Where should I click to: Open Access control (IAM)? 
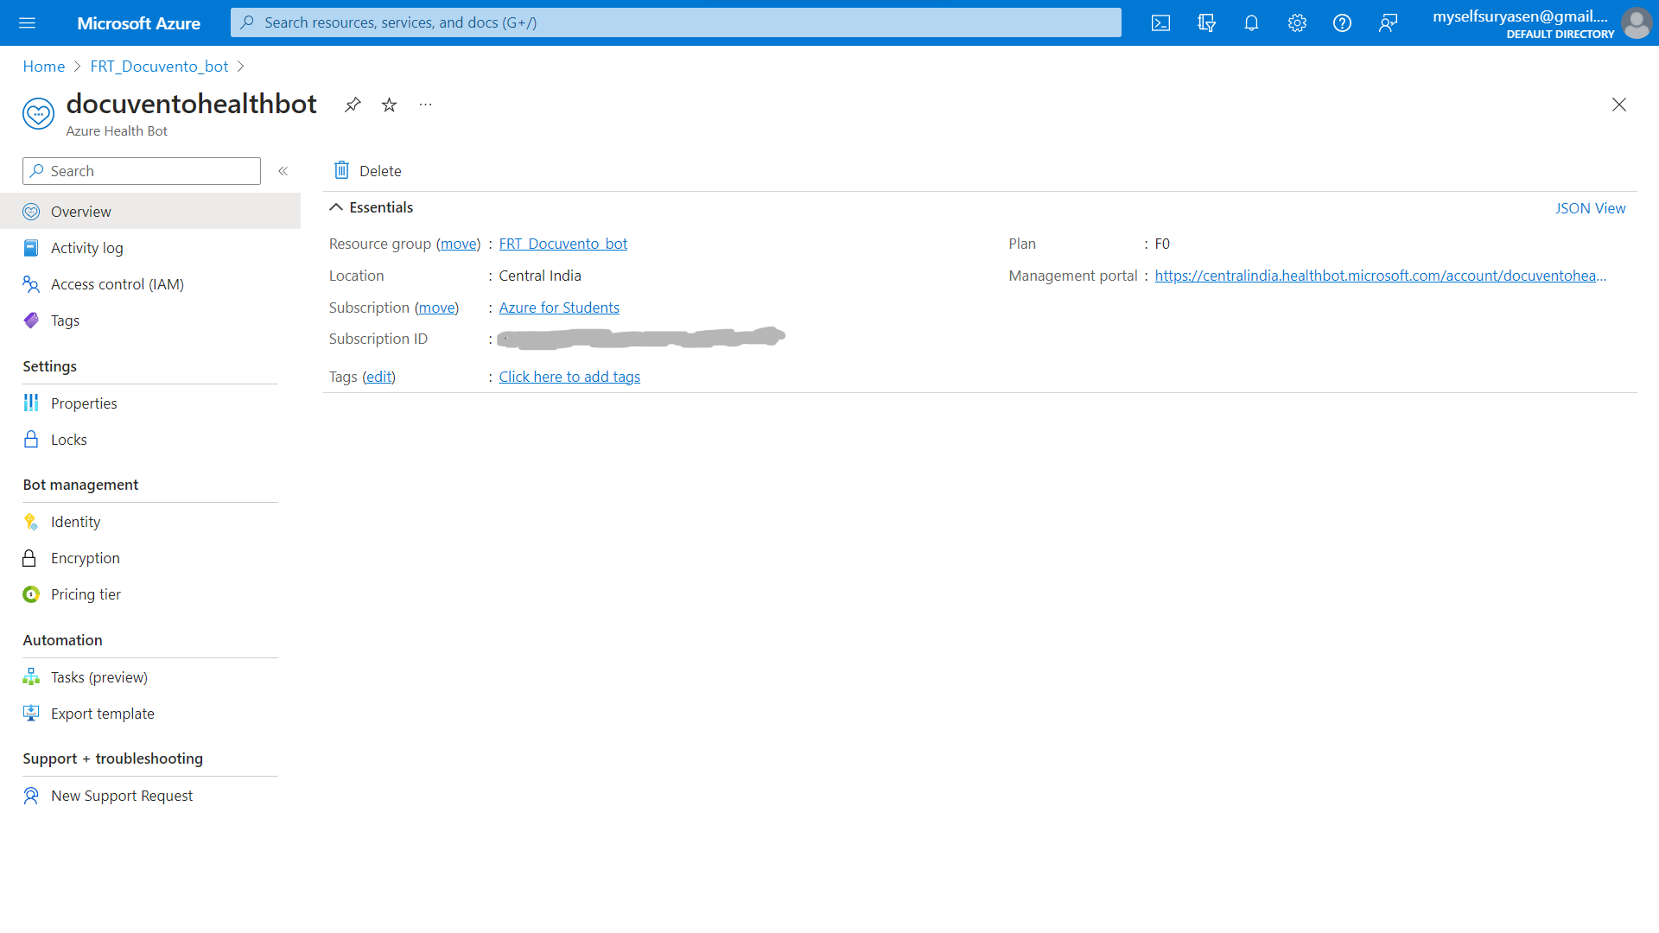[117, 284]
